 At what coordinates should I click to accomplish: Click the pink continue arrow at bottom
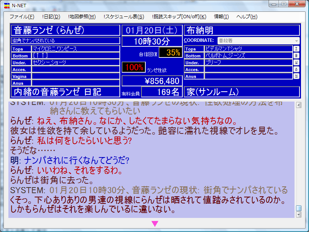pyautogui.click(x=154, y=224)
